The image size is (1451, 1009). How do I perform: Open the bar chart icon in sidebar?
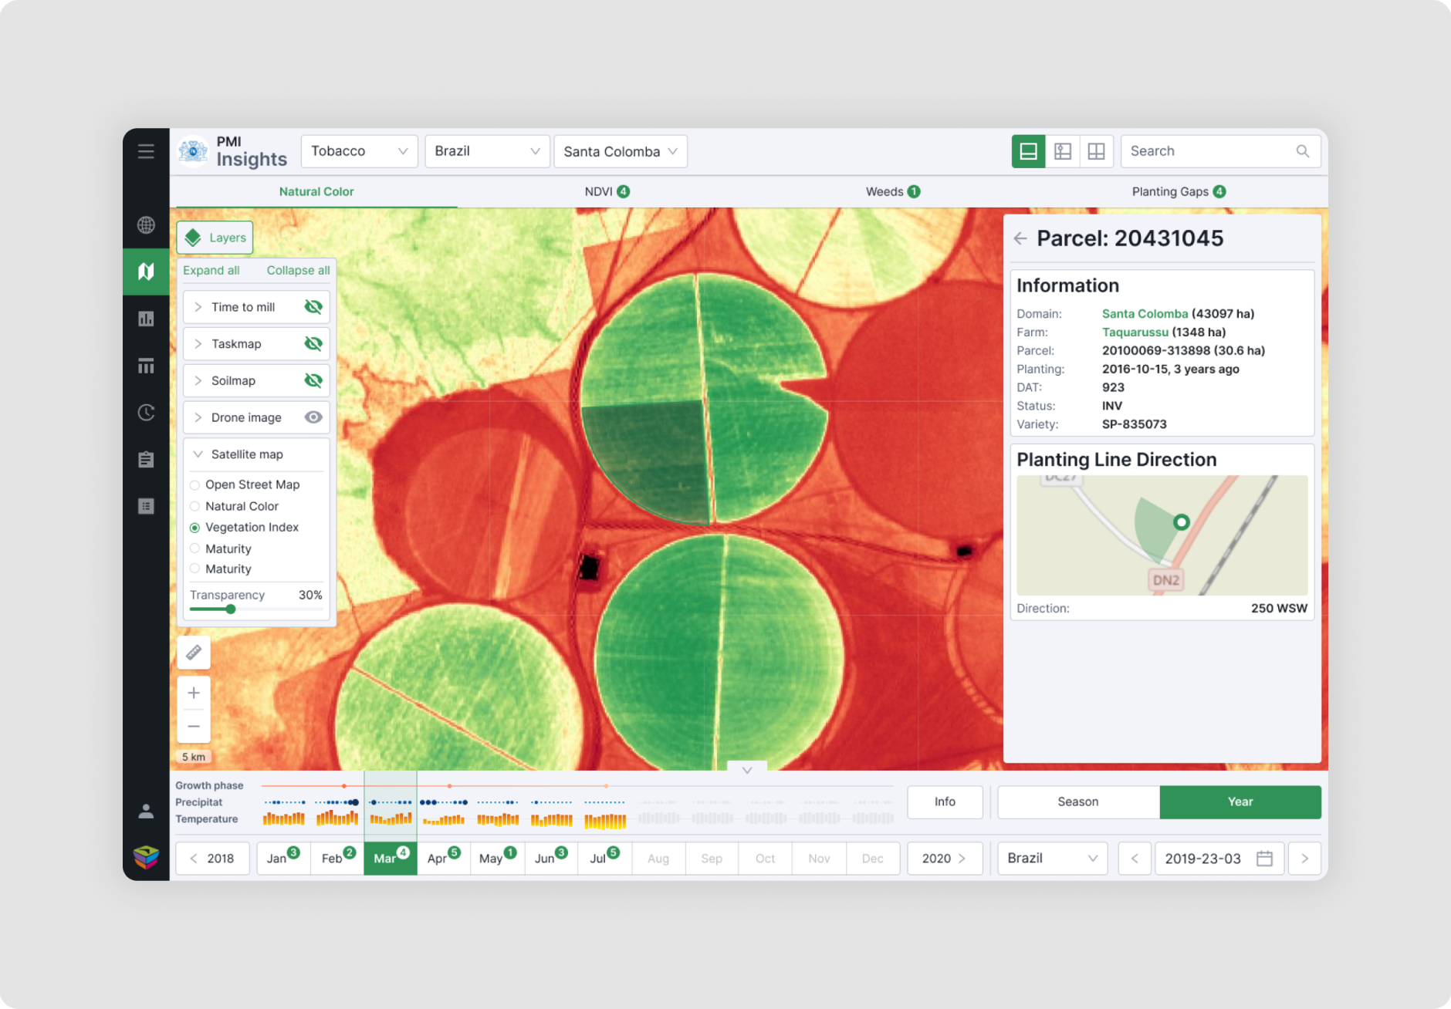(146, 319)
